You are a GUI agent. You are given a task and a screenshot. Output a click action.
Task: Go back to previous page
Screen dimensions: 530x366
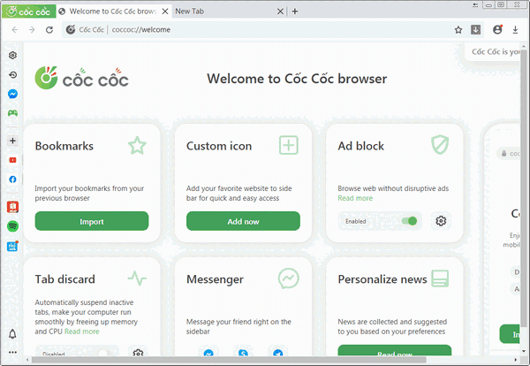coord(14,30)
